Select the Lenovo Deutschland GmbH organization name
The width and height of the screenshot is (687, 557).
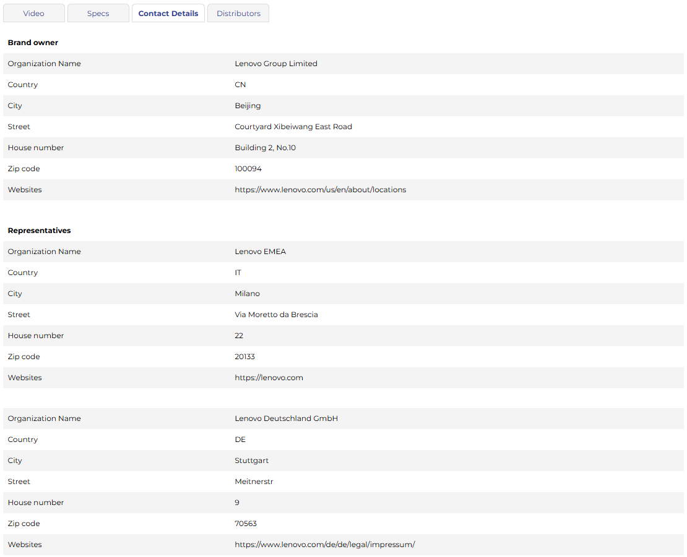coord(286,419)
